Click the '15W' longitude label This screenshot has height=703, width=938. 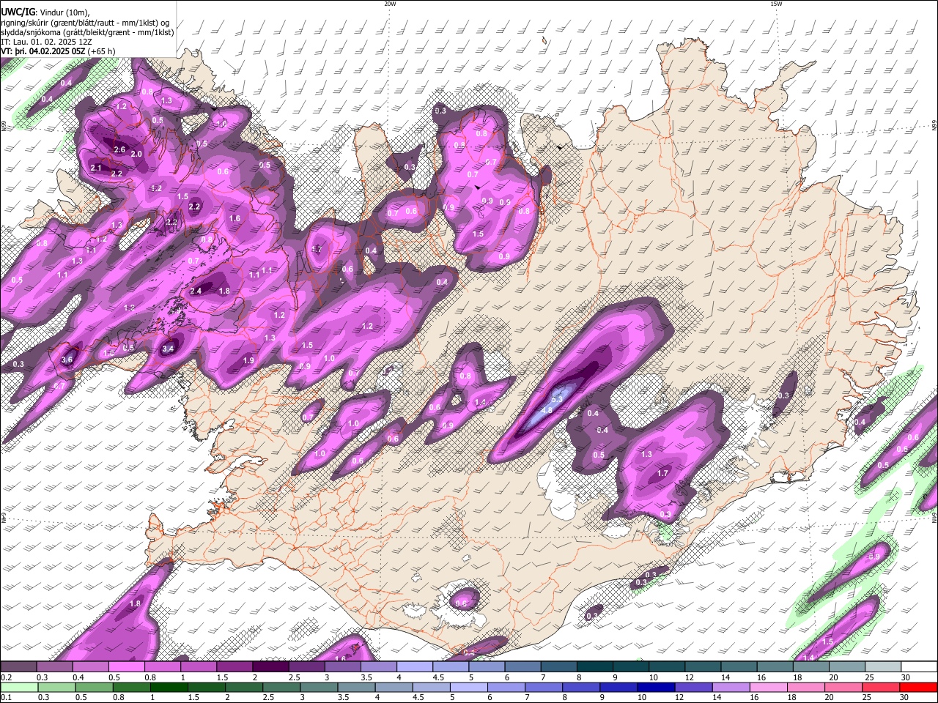pos(777,4)
